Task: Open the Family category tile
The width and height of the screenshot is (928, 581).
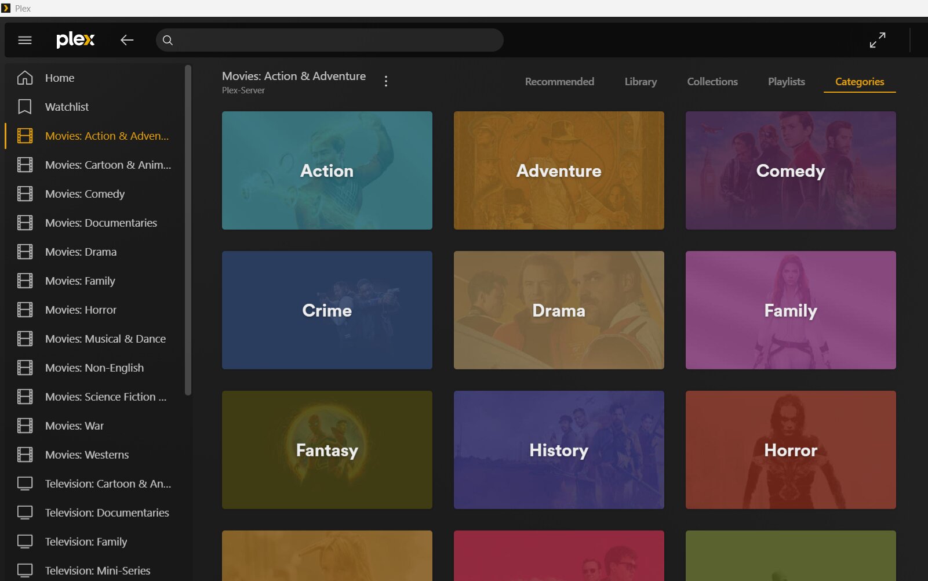Action: point(791,310)
